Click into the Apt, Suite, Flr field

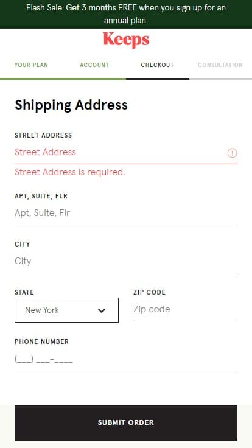pyautogui.click(x=126, y=214)
